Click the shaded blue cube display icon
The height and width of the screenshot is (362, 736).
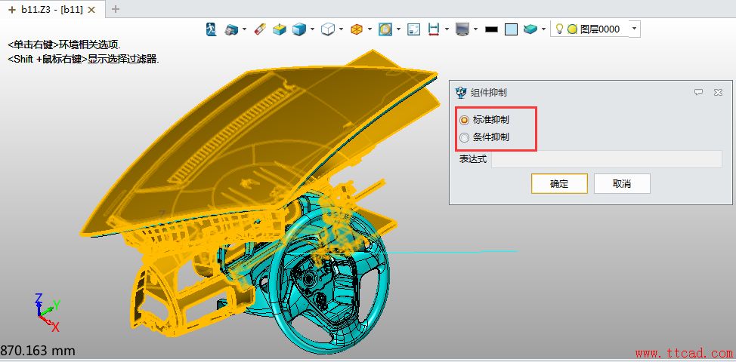(298, 29)
